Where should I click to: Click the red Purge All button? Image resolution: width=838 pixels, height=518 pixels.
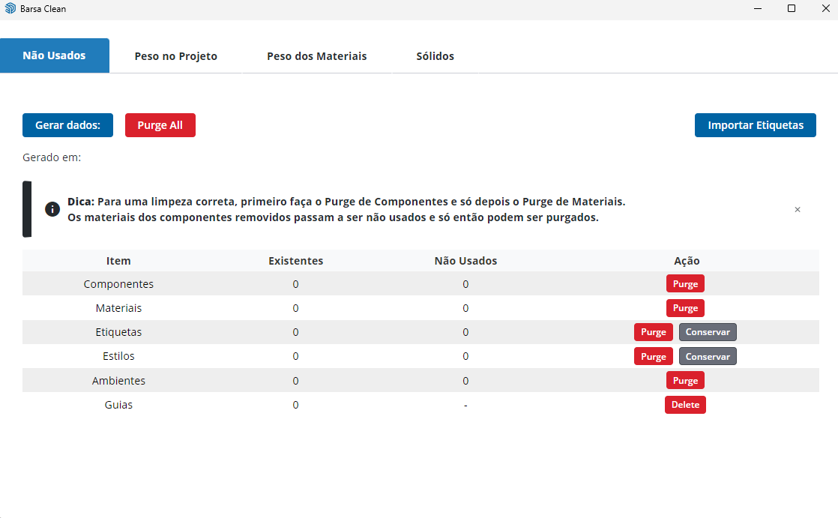tap(160, 125)
